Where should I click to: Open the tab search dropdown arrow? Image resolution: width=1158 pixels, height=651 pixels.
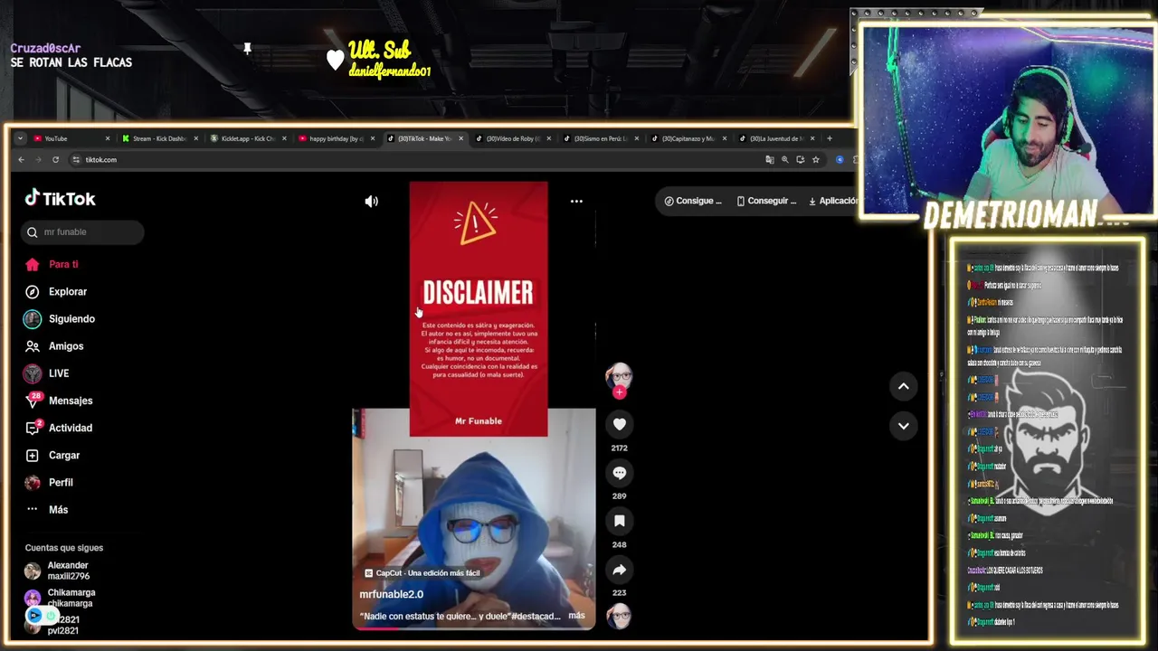click(21, 138)
